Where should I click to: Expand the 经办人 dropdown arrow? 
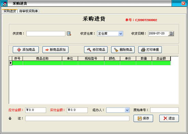click(x=127, y=110)
